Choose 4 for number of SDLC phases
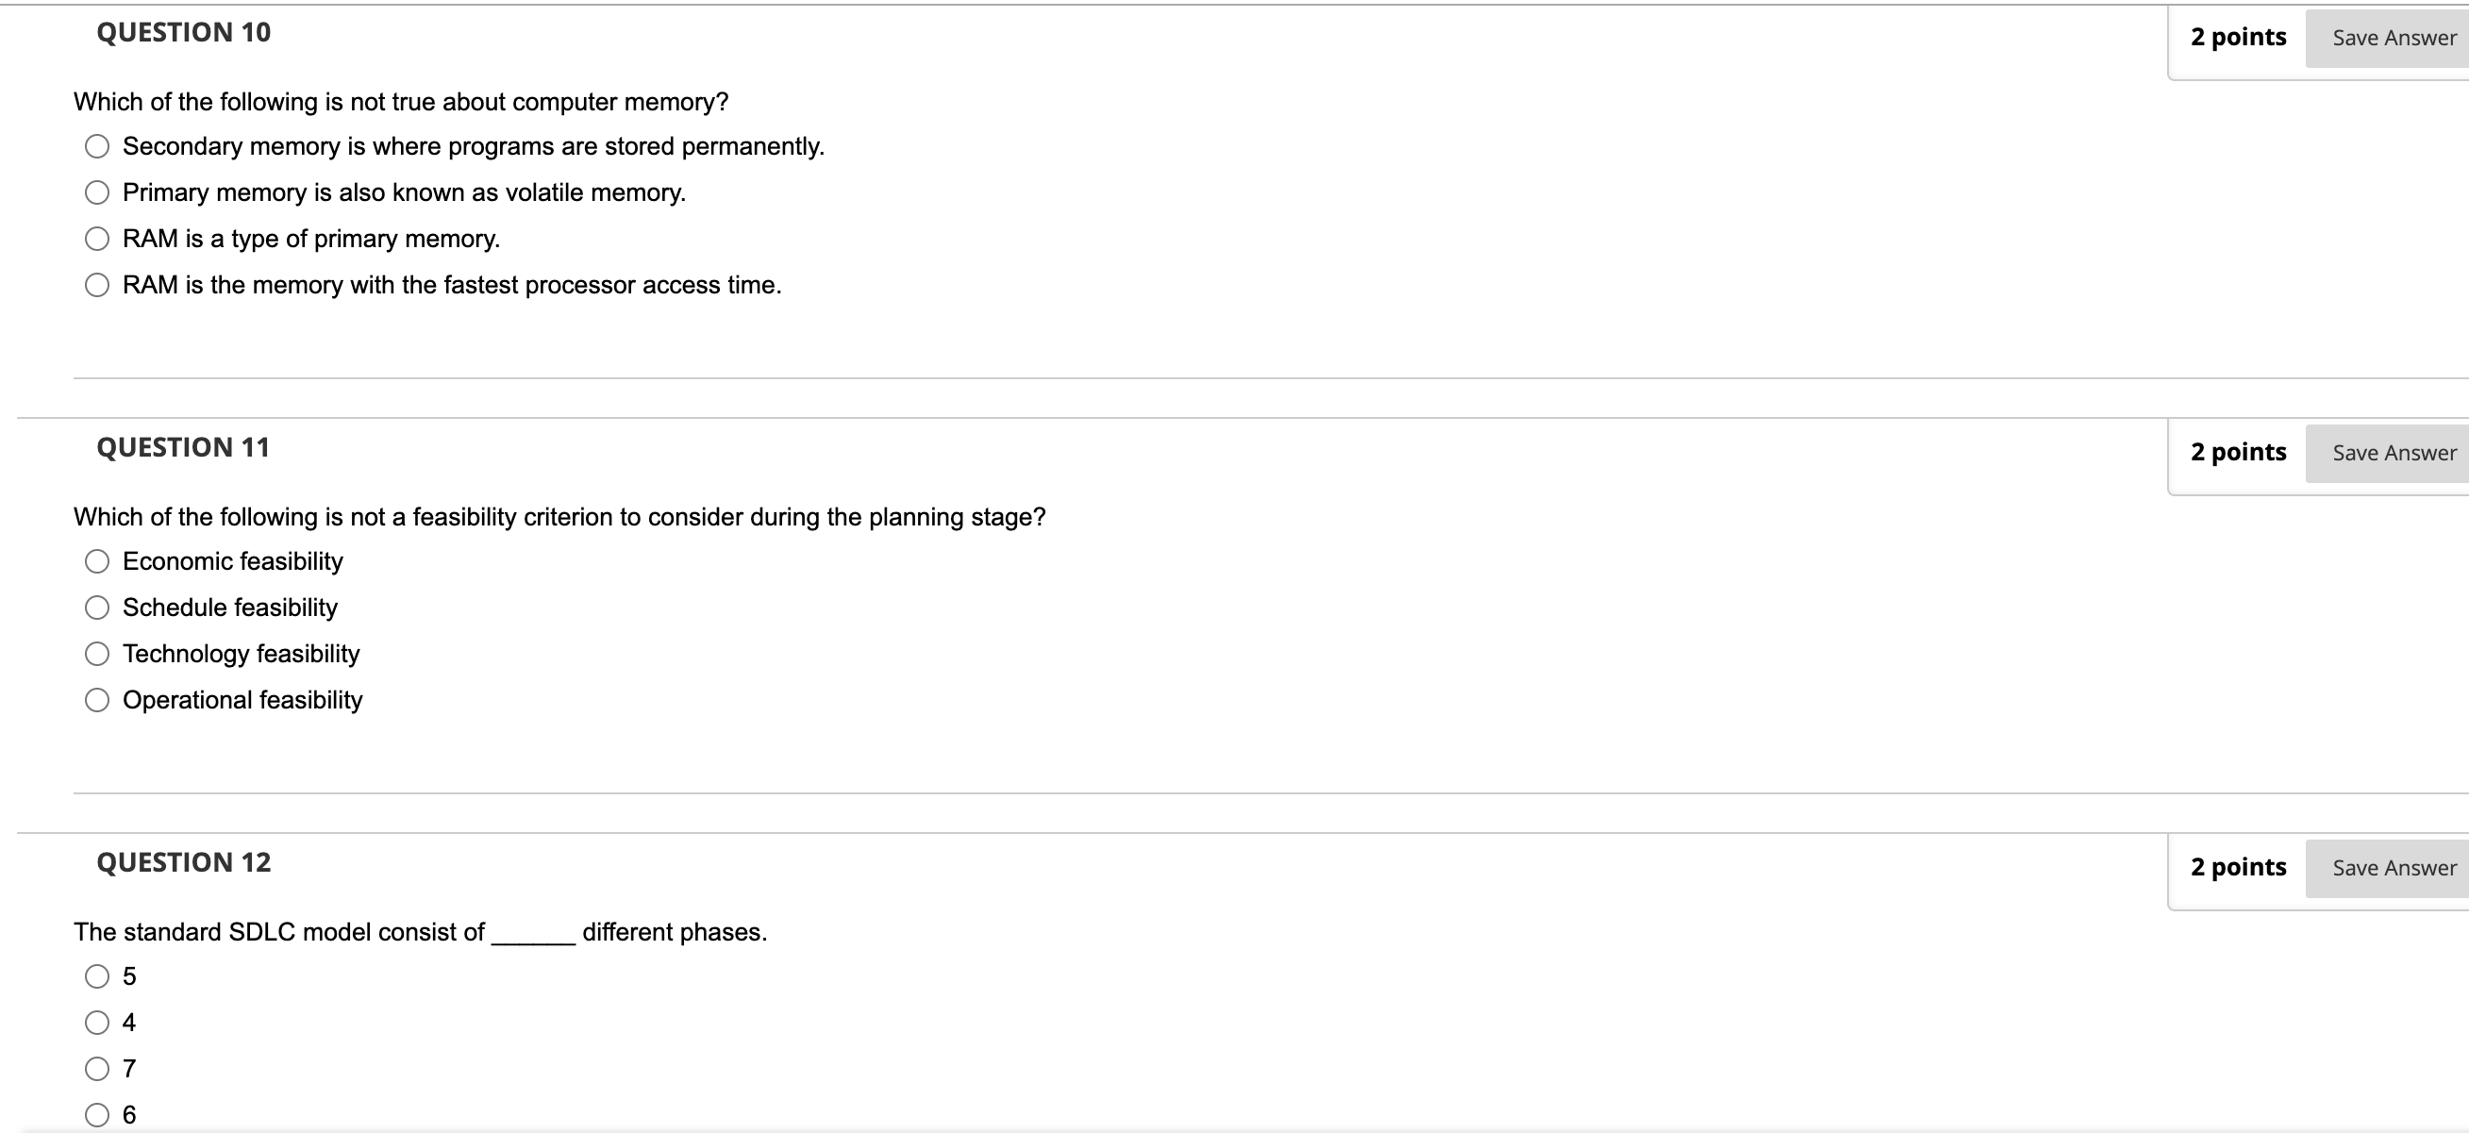The height and width of the screenshot is (1133, 2469). point(97,1023)
